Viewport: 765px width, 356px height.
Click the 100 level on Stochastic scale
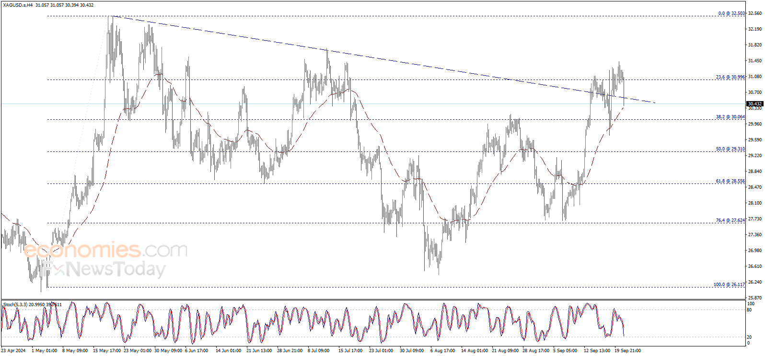[751, 304]
